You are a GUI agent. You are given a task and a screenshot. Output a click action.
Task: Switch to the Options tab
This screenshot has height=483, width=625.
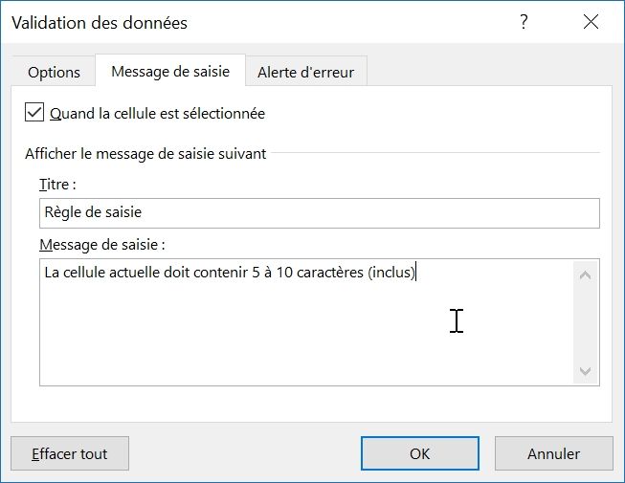click(x=54, y=72)
